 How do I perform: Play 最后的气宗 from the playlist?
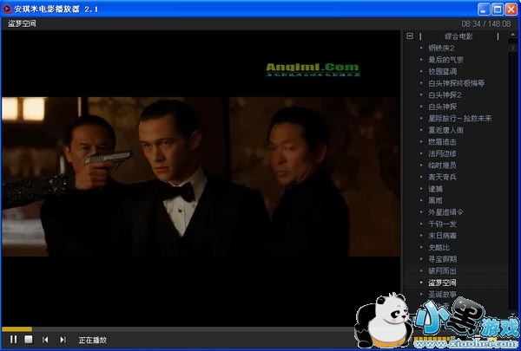click(x=445, y=60)
